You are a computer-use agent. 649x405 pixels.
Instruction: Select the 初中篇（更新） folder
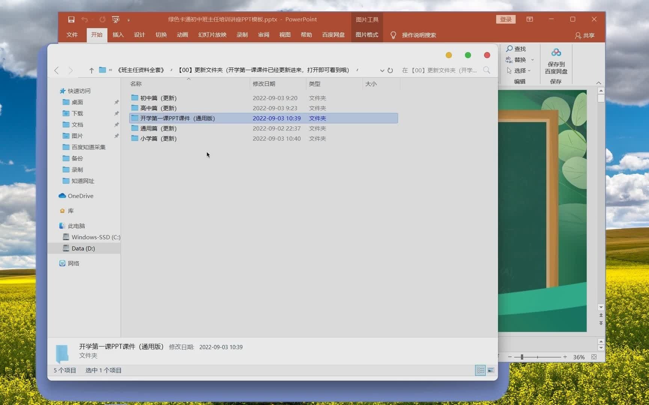pyautogui.click(x=263, y=98)
